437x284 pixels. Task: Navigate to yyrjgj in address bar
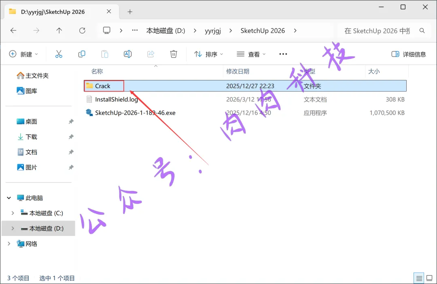[213, 31]
